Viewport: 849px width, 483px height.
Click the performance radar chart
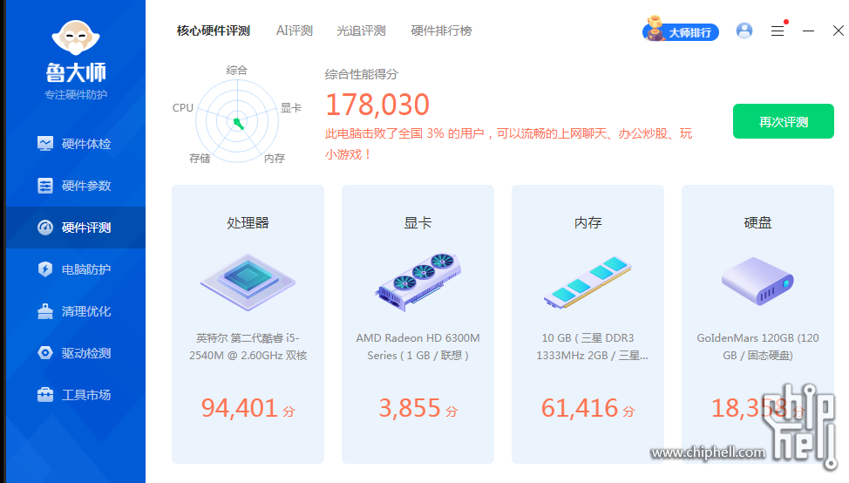pos(236,121)
